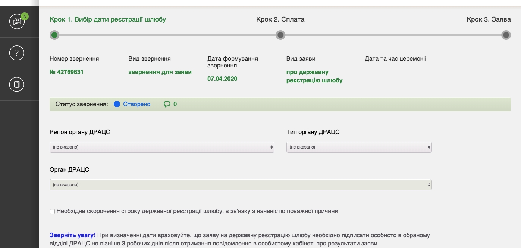Click the про державну реєстрацію шлюбу text
Viewport: 521px width, 248px height.
[314, 76]
